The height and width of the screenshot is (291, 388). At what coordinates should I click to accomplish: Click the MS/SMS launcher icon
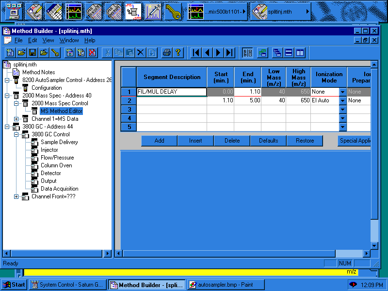click(x=133, y=11)
